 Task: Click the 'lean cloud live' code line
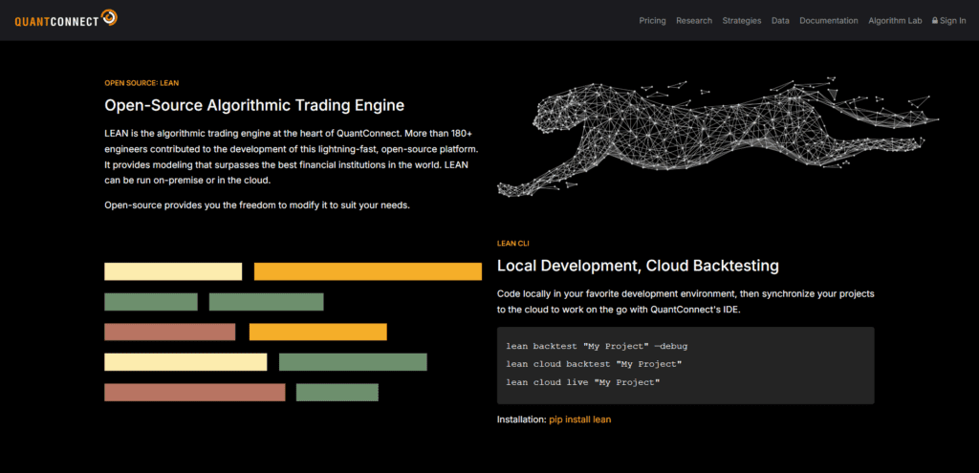(x=583, y=382)
